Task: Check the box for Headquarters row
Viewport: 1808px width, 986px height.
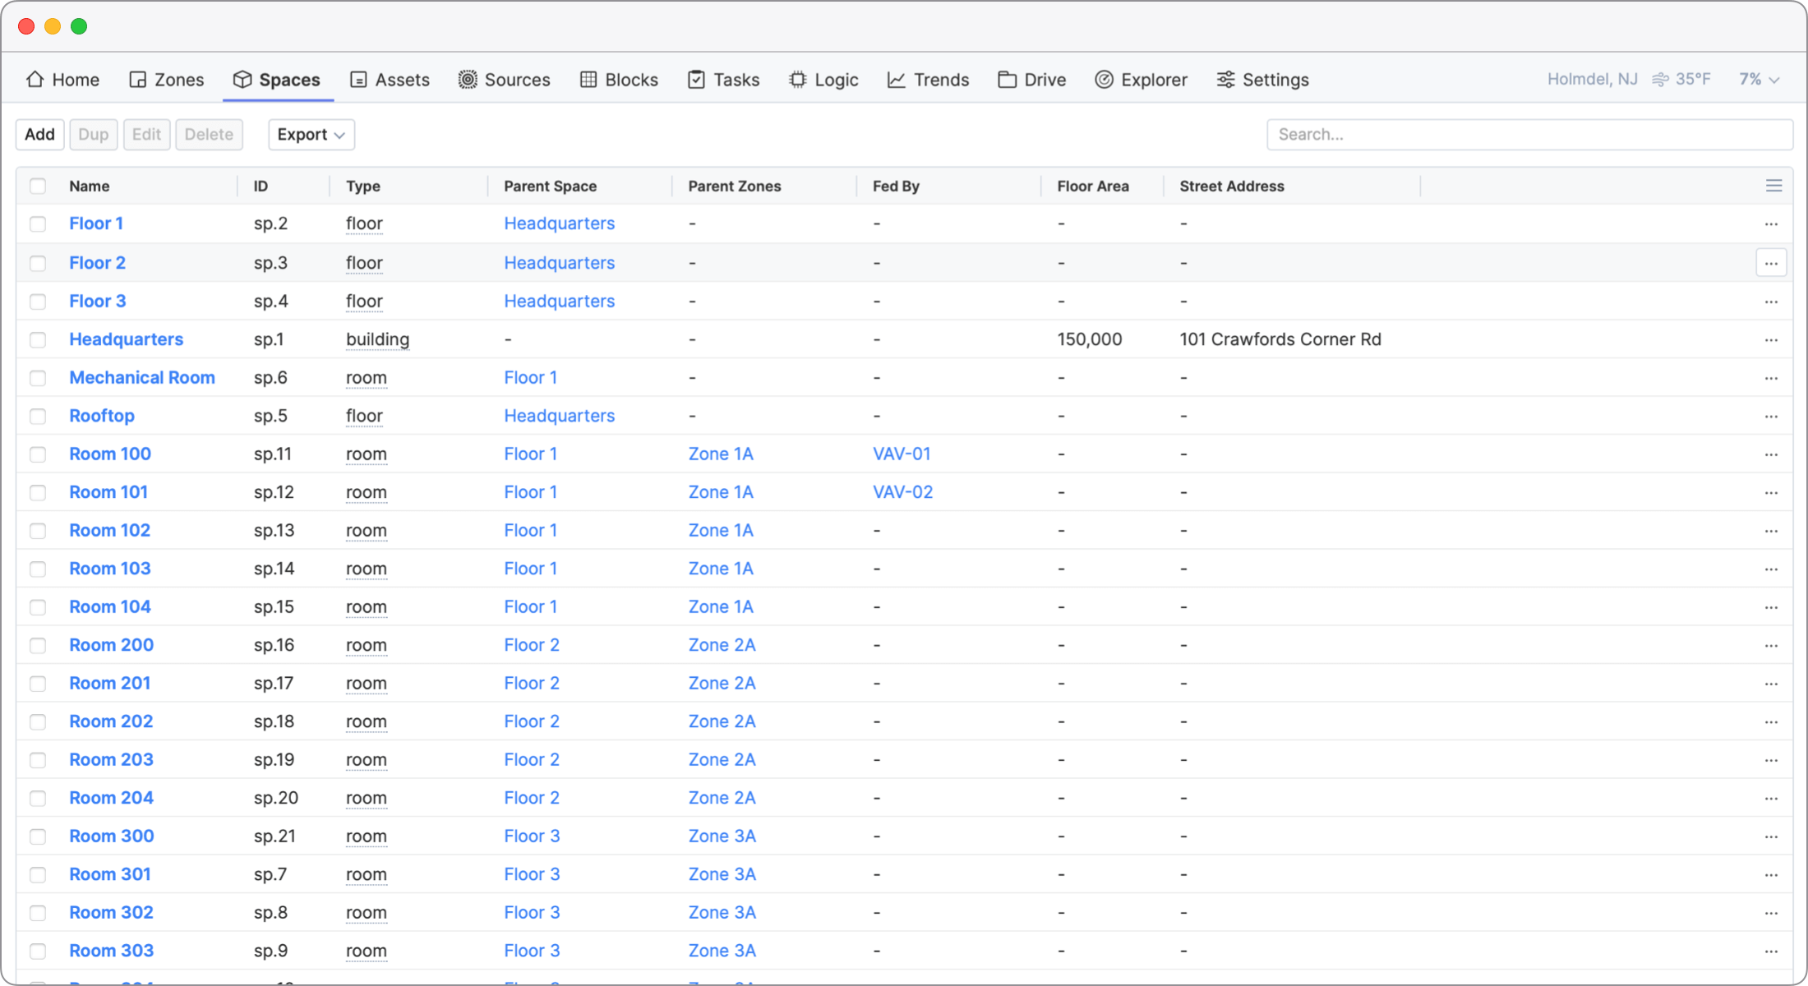Action: 38,339
